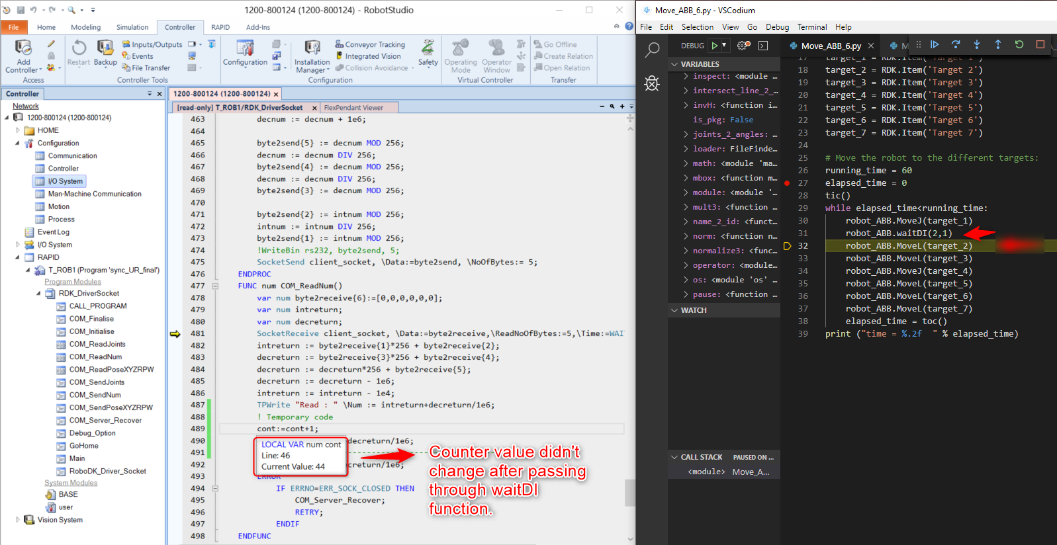Viewport: 1057px width, 545px height.
Task: Switch to the RAPID ribbon tab
Action: point(220,27)
